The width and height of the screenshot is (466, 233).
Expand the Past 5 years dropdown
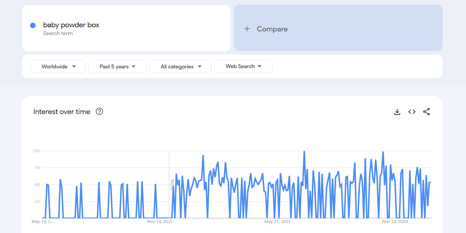tap(117, 66)
